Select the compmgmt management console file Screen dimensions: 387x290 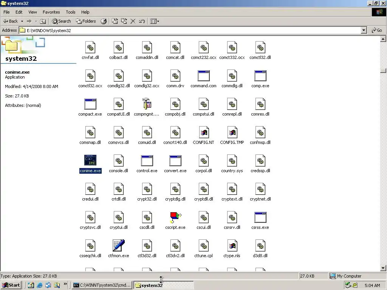(x=147, y=104)
